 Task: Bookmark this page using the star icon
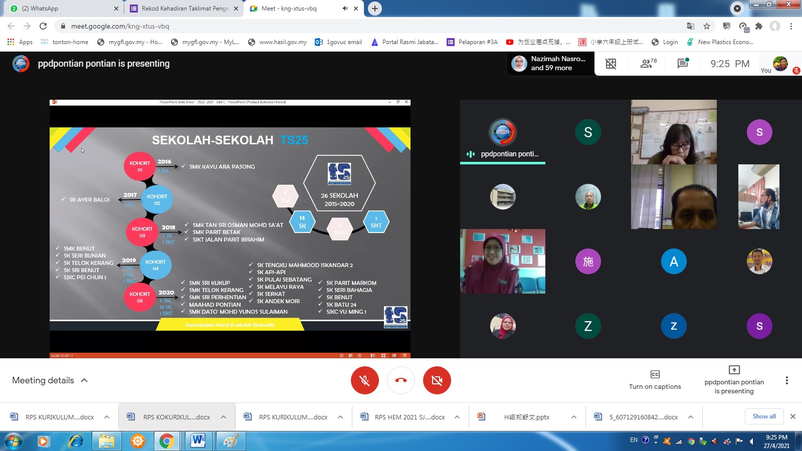click(x=707, y=26)
